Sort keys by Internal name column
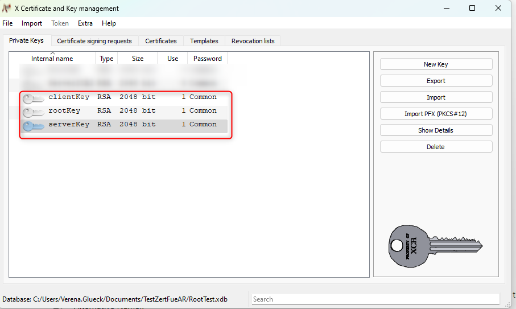The height and width of the screenshot is (309, 516). [x=52, y=59]
